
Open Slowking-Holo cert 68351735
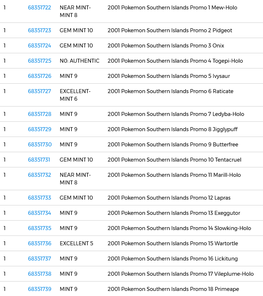[x=40, y=228]
